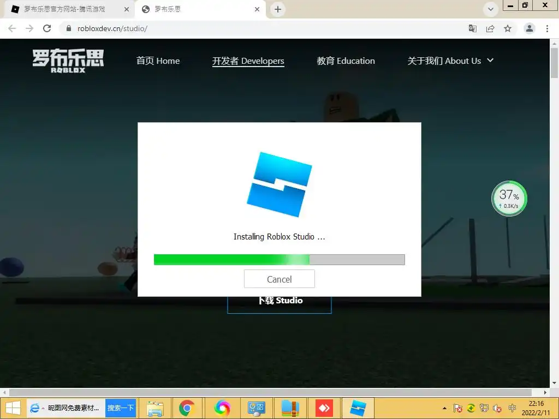
Task: Open 开发者 Developers nav item
Action: [248, 61]
